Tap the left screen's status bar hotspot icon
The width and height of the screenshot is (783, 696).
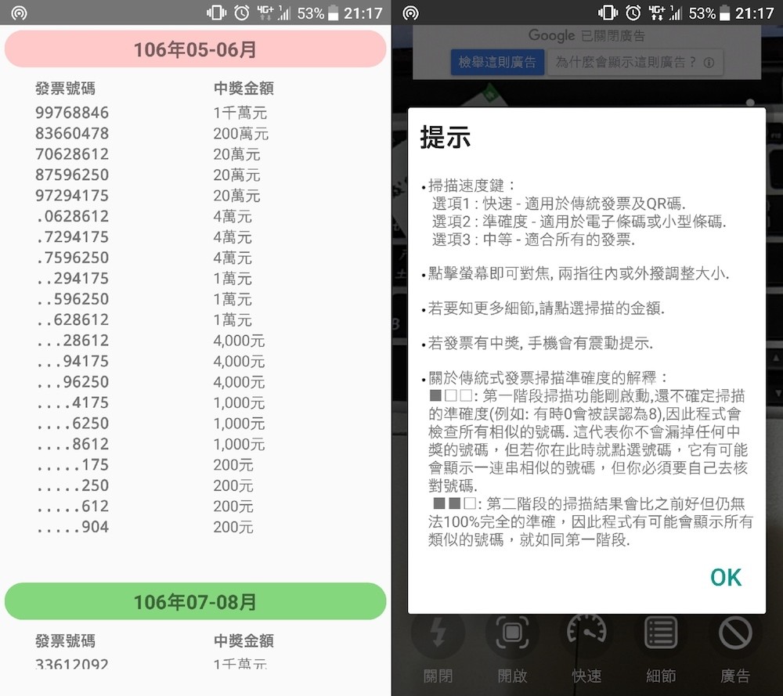pos(19,13)
